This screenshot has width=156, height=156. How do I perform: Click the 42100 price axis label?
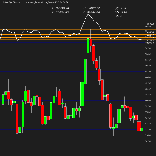tap(148, 95)
